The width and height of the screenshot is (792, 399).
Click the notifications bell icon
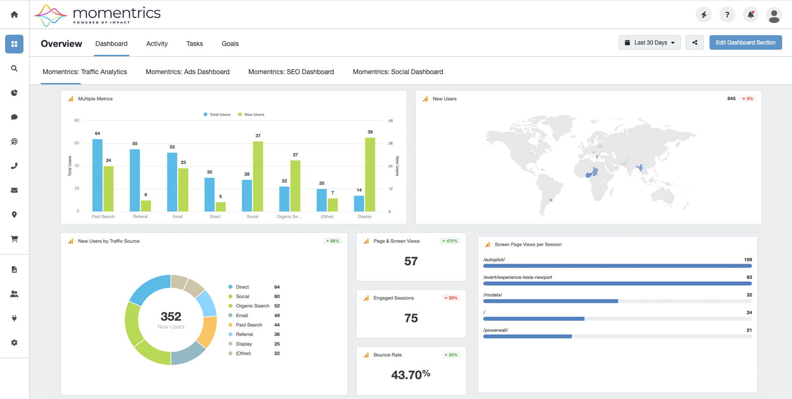tap(751, 15)
